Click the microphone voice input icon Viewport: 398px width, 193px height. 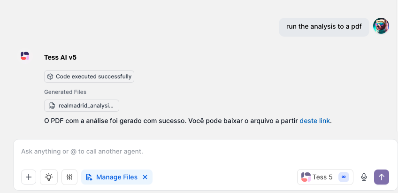tap(364, 177)
